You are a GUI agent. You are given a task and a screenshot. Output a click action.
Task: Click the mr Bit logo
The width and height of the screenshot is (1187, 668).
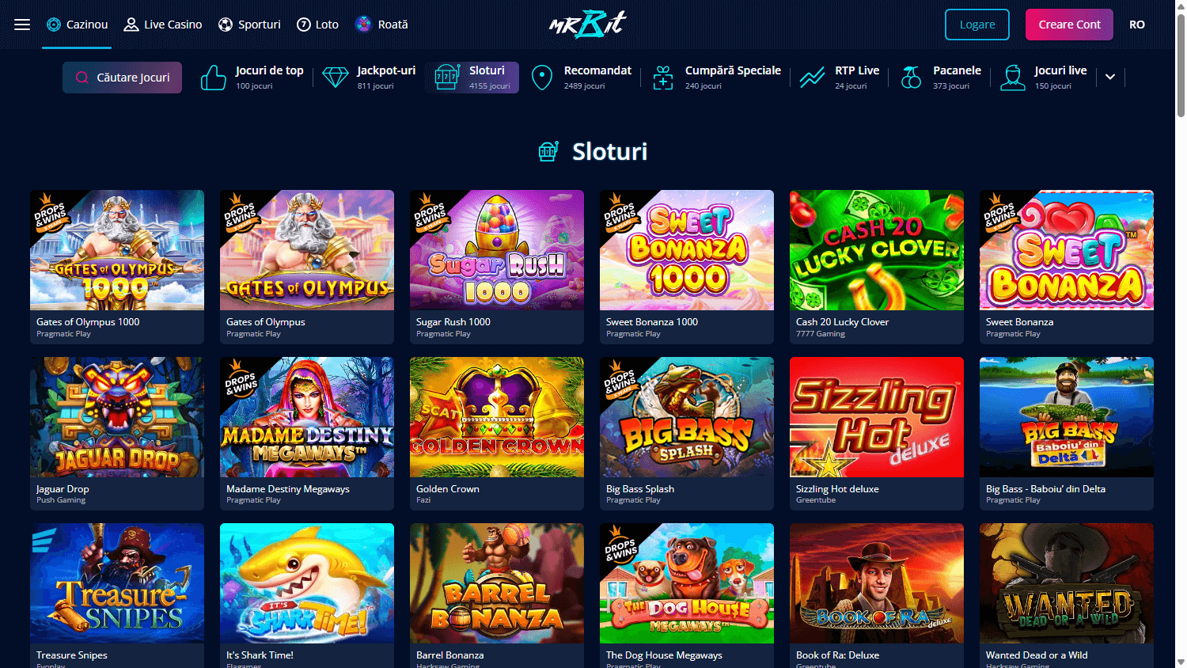[587, 25]
